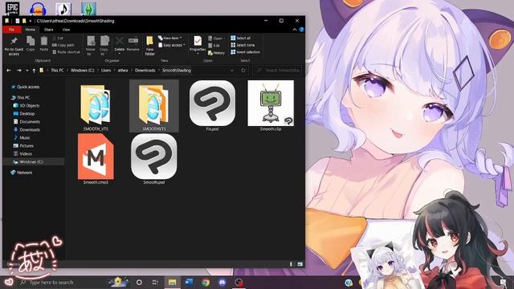This screenshot has height=289, width=514.
Task: Click the Copy icon in the Clipboard group
Action: tap(31, 44)
